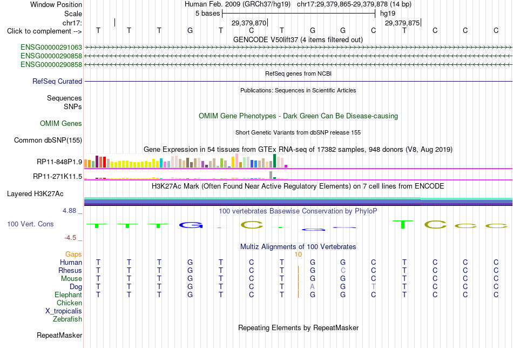Open the H3K27Ac Mark track title

coord(298,186)
